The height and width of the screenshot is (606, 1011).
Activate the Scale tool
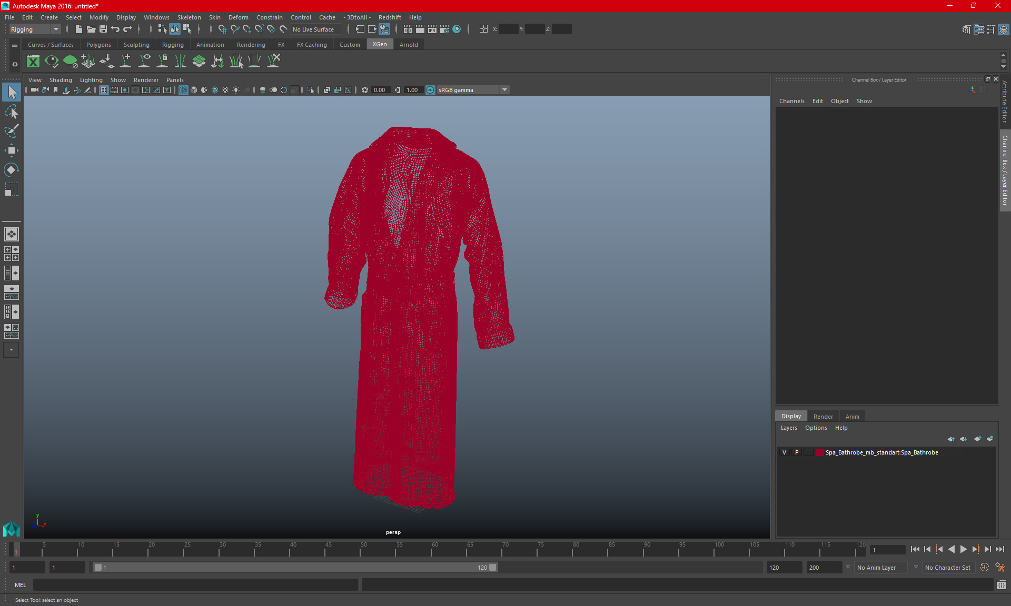coord(12,189)
